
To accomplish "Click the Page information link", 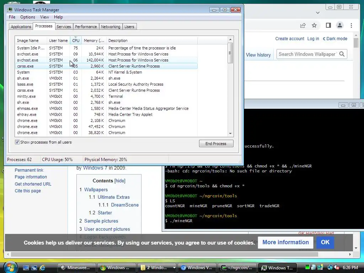I will [31, 177].
